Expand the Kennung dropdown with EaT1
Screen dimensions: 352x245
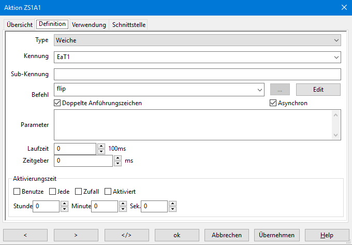197,56
